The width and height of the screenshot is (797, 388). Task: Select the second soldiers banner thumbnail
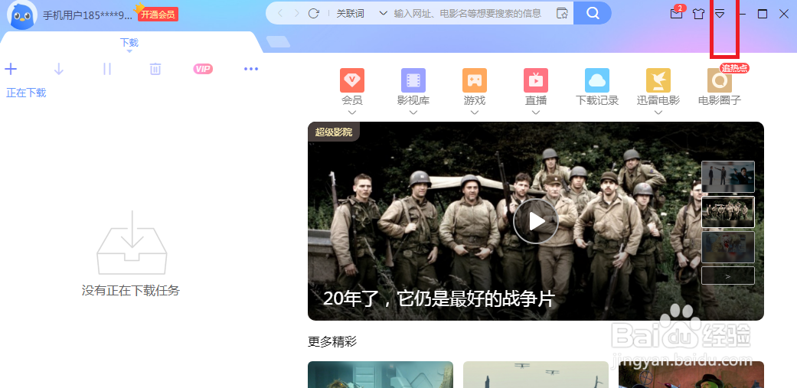coord(728,212)
